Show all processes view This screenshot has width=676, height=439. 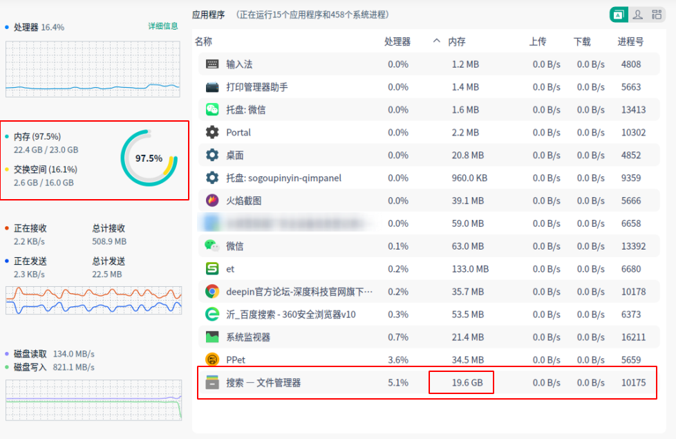click(x=656, y=15)
